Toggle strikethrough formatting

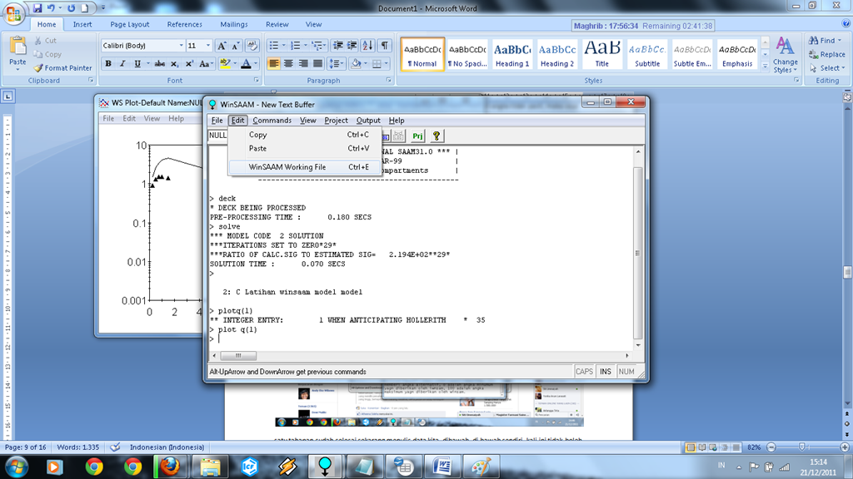pyautogui.click(x=159, y=63)
